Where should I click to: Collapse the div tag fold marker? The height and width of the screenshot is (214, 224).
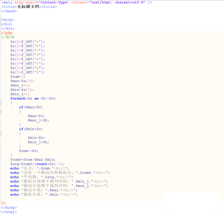(1, 24)
